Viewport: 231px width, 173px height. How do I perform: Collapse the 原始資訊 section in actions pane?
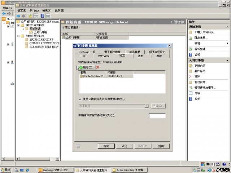pyautogui.click(x=227, y=27)
